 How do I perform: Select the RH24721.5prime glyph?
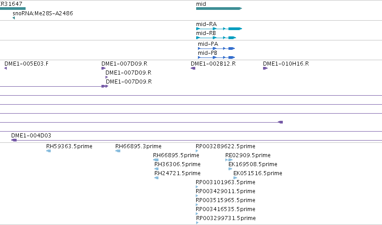coord(156,178)
